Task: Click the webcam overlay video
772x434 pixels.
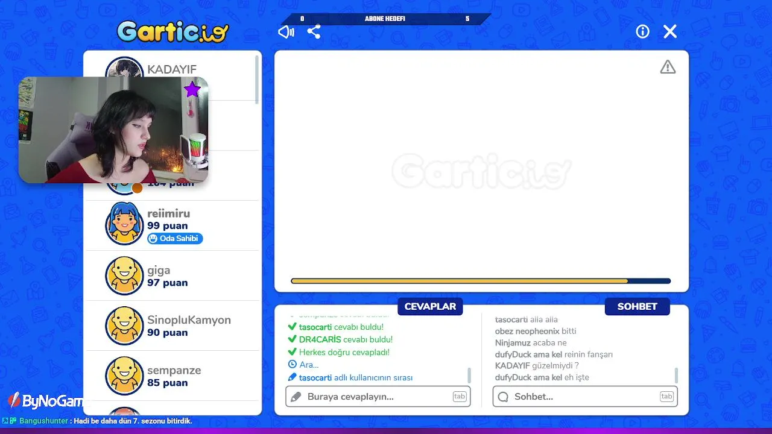Action: click(x=113, y=130)
